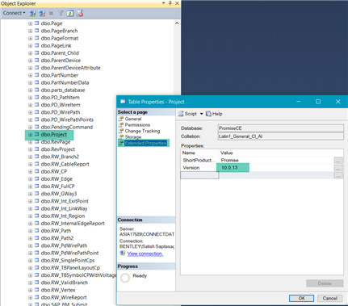Expand the dbo.PartNumber table node

(30, 75)
